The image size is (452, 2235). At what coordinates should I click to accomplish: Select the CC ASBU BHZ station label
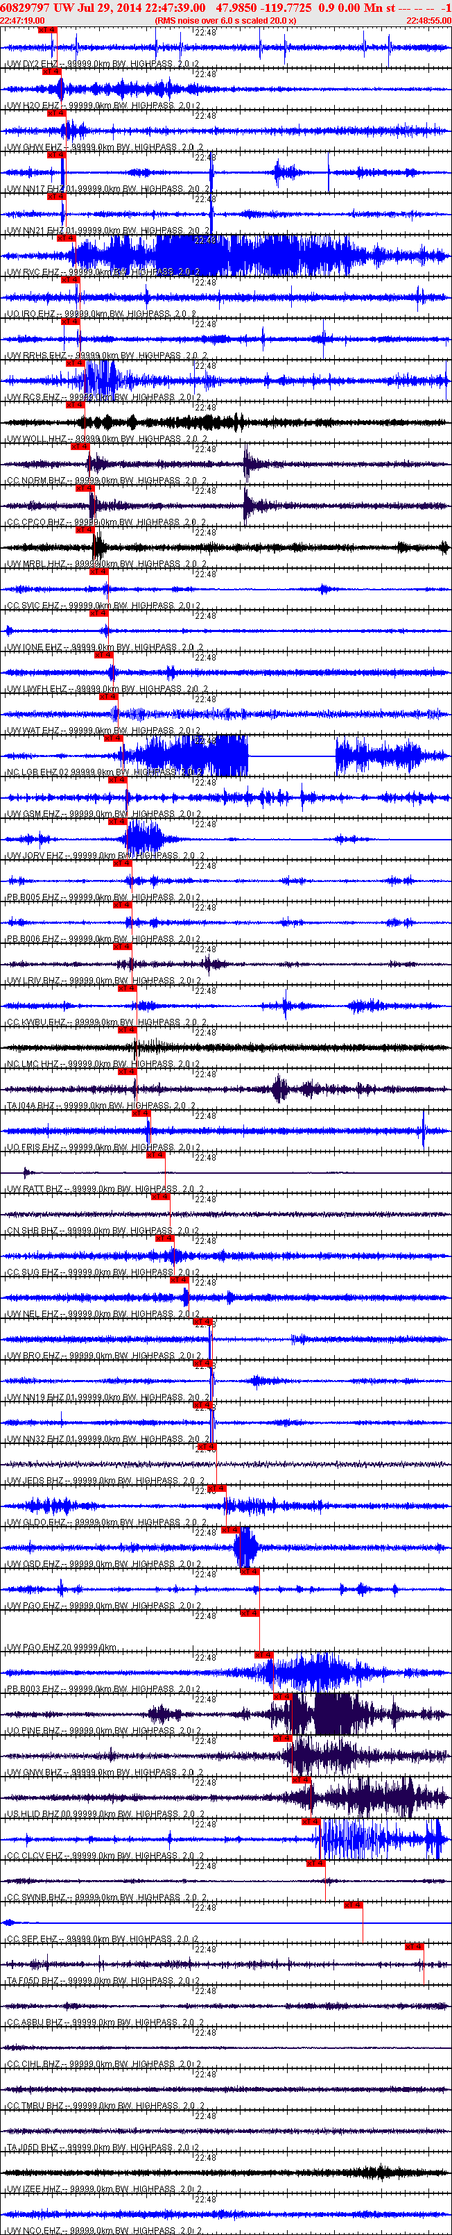click(105, 2022)
